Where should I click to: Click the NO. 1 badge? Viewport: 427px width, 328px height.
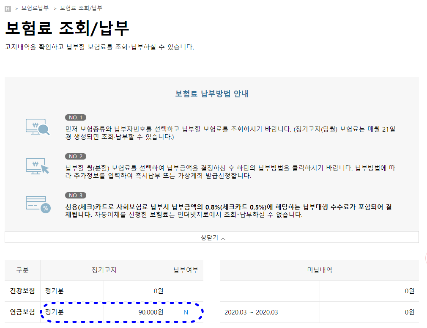[76, 118]
